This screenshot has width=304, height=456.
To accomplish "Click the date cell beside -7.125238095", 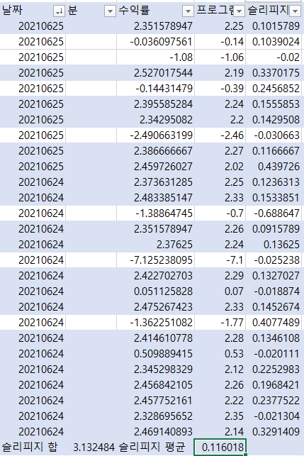I will click(x=33, y=260).
